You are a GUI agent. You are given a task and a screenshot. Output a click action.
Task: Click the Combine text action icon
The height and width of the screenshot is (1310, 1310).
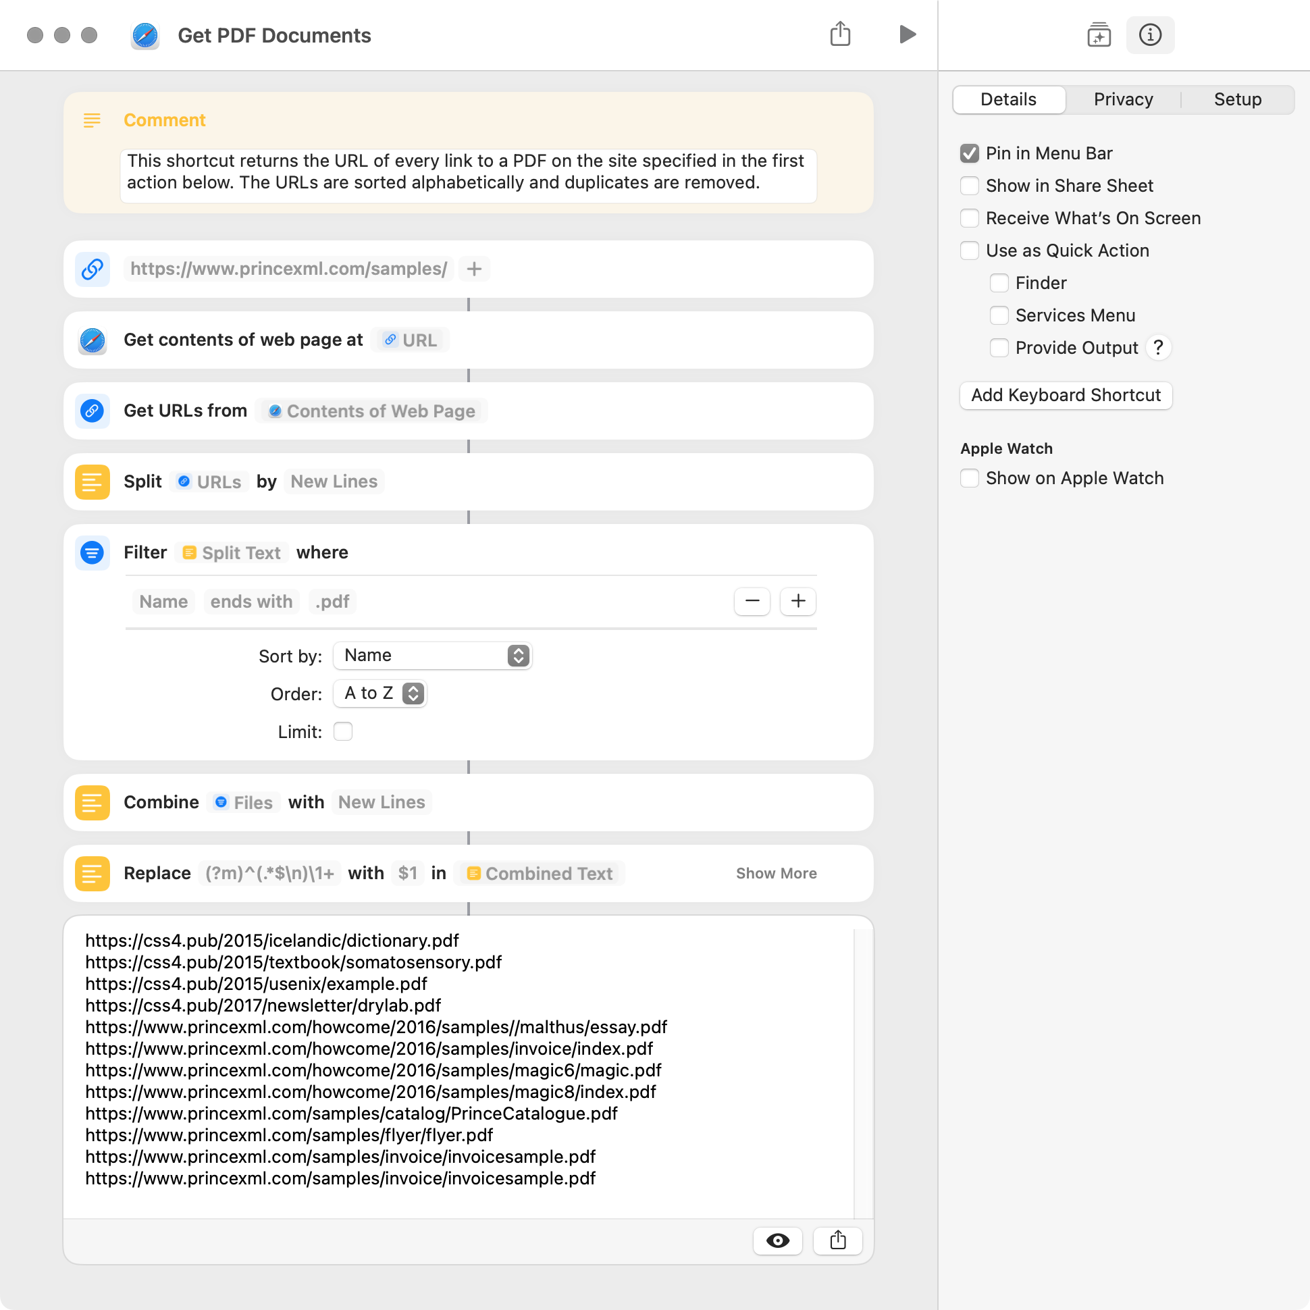pos(93,802)
